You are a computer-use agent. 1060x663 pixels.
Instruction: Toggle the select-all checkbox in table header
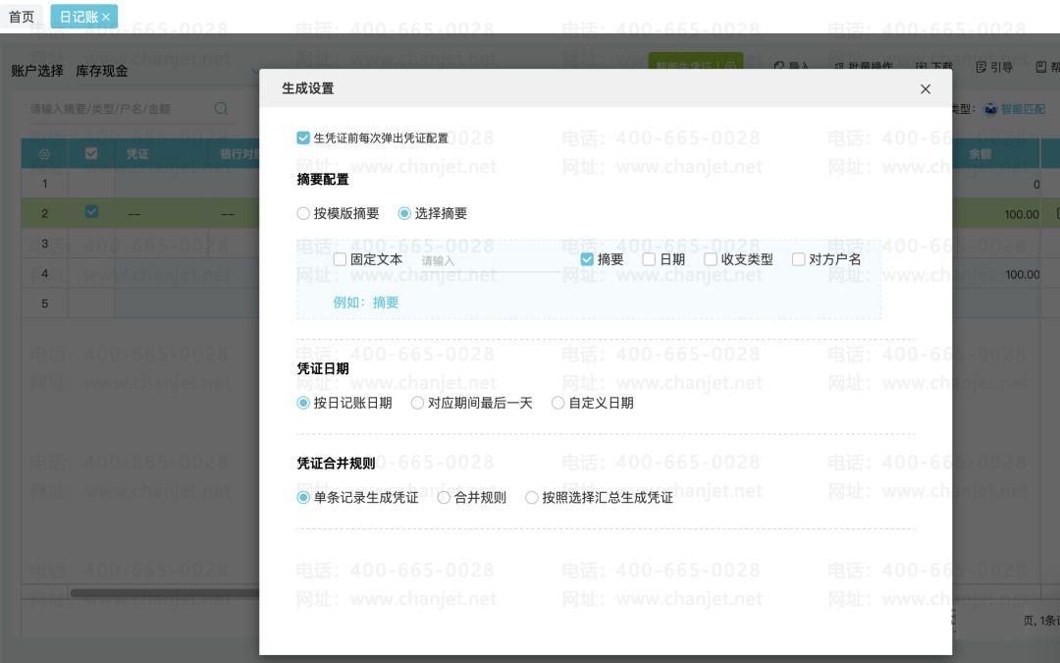pyautogui.click(x=91, y=153)
